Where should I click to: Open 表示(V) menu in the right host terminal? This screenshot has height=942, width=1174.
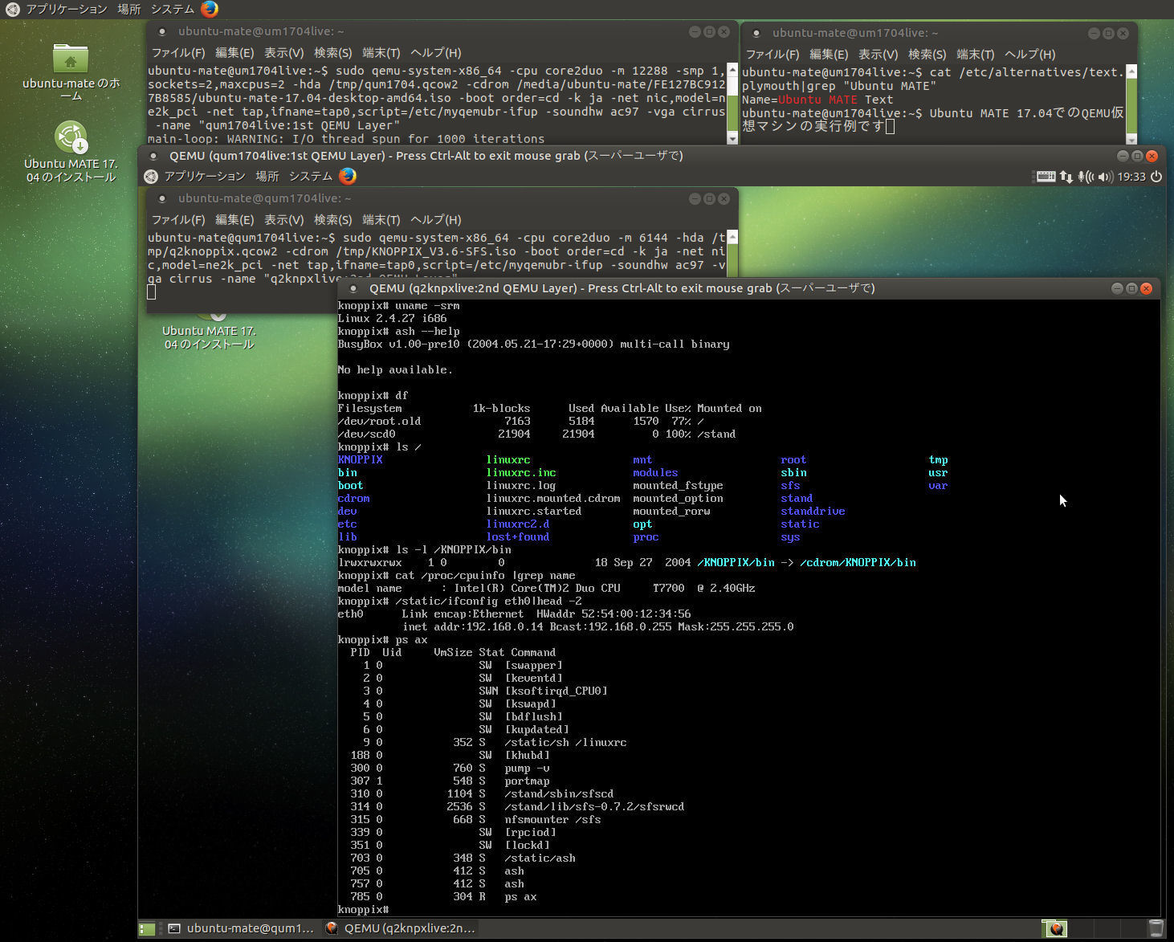tap(878, 55)
